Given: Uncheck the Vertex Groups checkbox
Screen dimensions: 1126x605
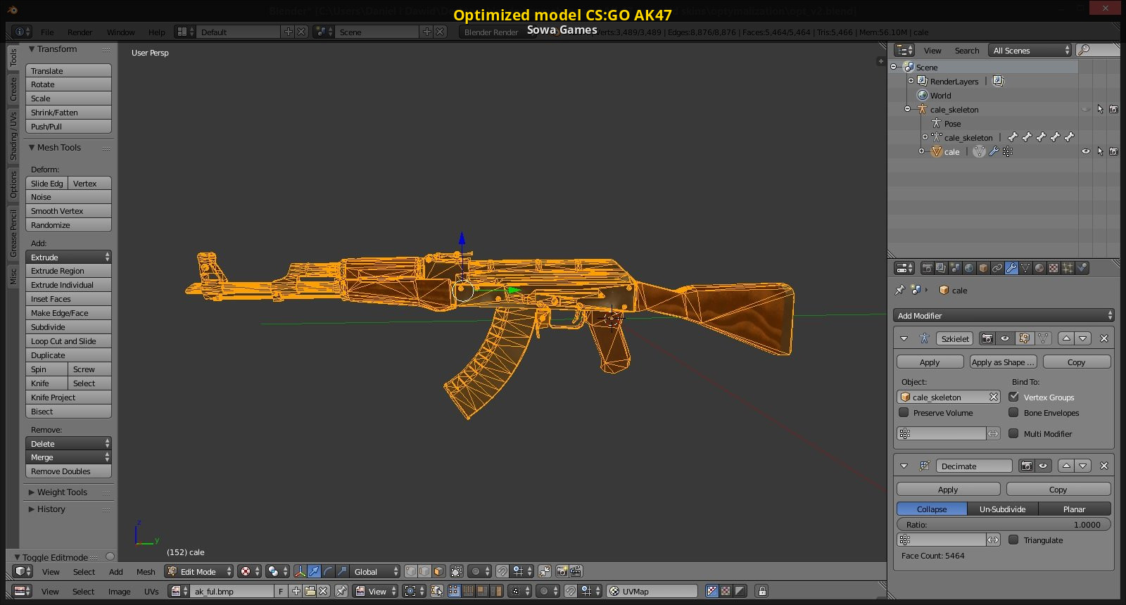Looking at the screenshot, I should tap(1014, 397).
